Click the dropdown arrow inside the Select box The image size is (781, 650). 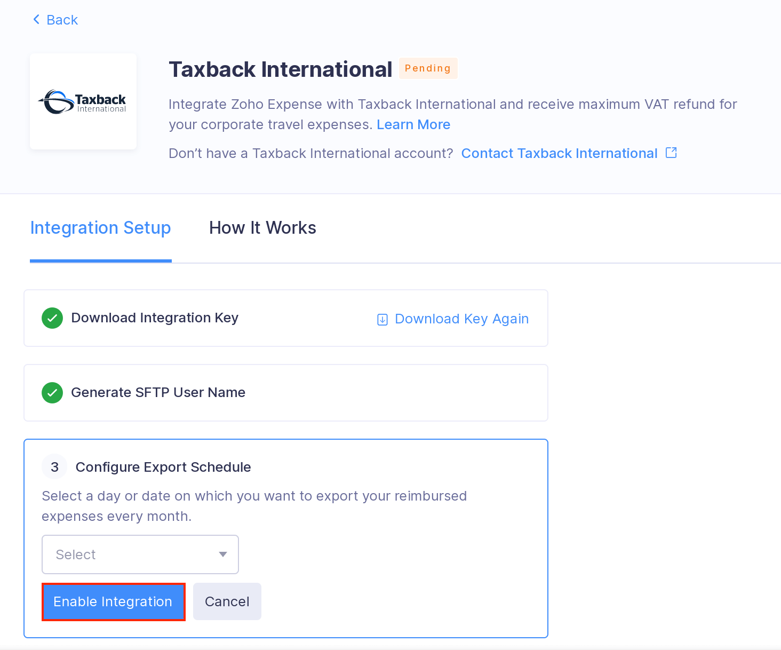222,554
